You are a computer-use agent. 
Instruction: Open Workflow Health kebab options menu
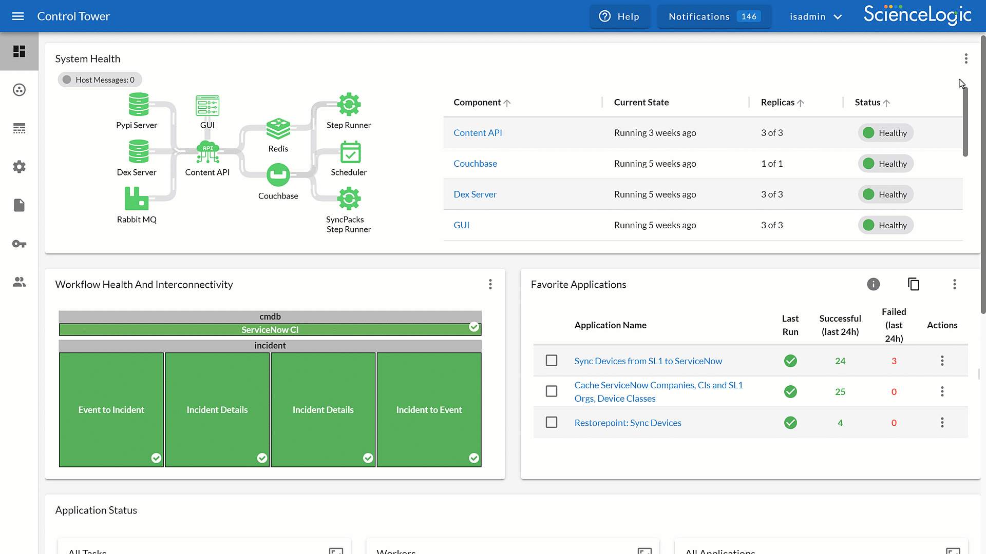point(490,284)
